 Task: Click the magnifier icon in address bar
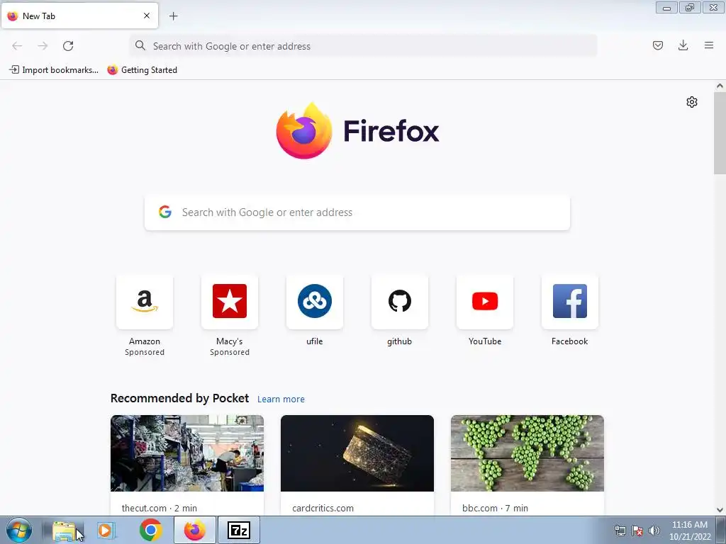click(140, 45)
